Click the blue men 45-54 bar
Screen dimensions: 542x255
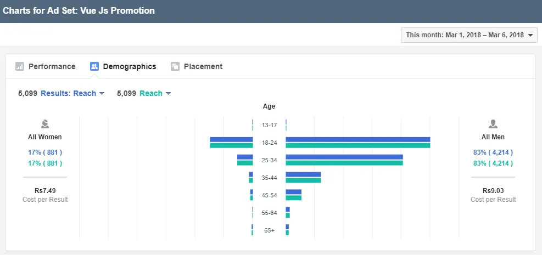pos(293,192)
